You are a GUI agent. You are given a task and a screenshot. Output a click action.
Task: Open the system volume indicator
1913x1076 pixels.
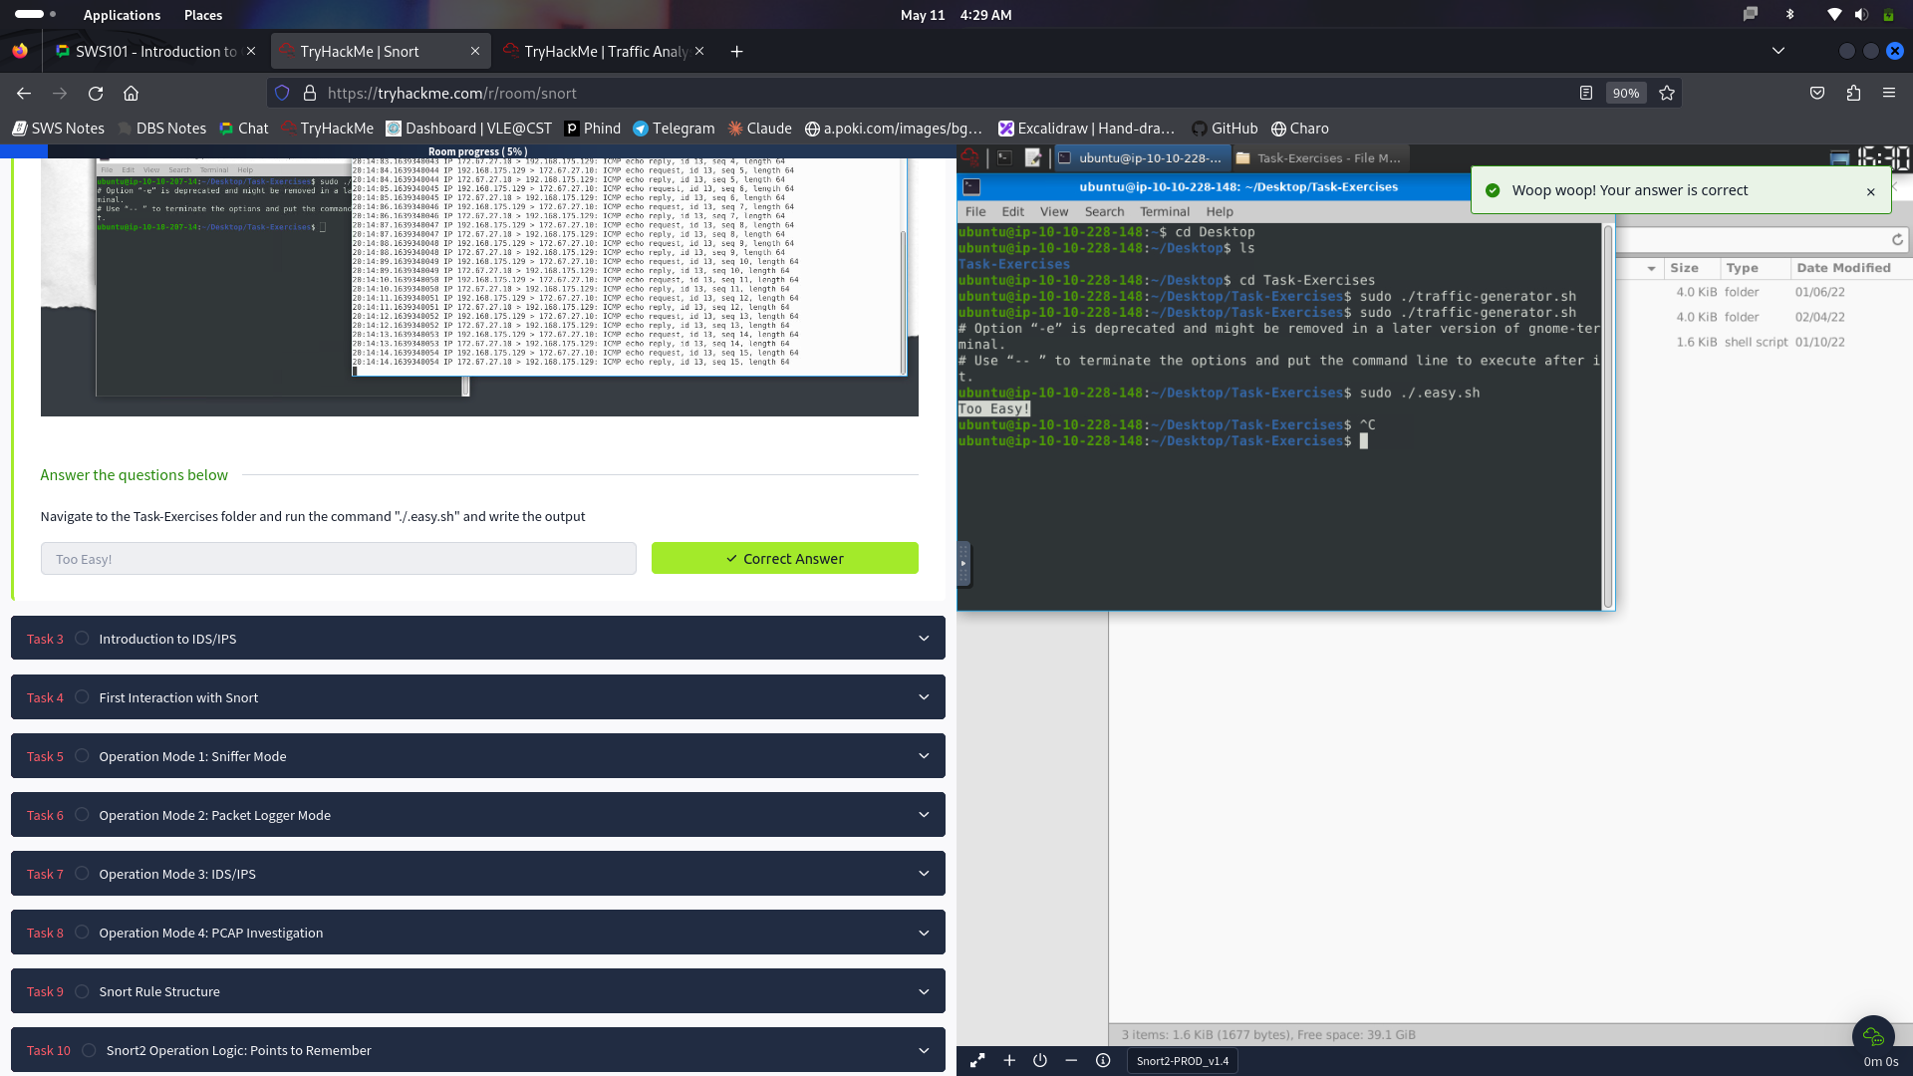point(1861,15)
